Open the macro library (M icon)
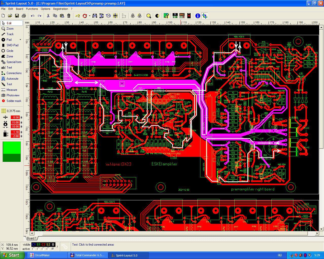Screen dimensions: 324x259 [x=189, y=16]
